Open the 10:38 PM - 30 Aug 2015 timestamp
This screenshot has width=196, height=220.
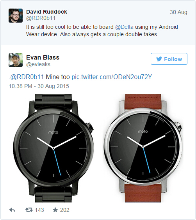[x=39, y=86]
